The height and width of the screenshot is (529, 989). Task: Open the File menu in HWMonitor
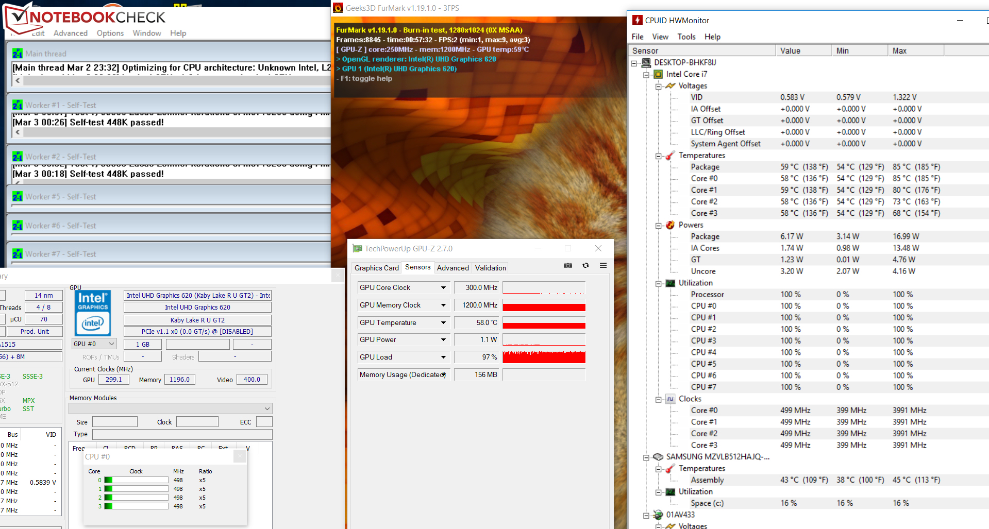[x=638, y=37]
